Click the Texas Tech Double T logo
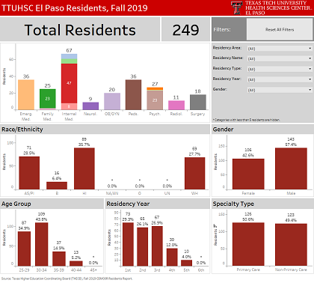 click(x=236, y=7)
